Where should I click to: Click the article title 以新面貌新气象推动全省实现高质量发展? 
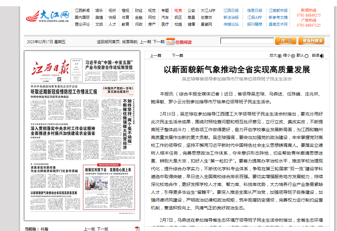coord(237,69)
